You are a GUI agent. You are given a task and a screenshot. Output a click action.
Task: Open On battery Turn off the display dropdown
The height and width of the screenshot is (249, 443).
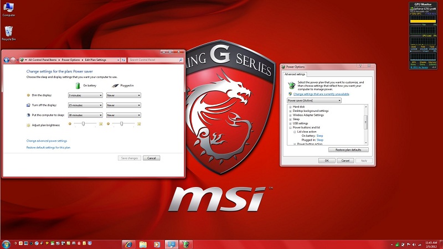coord(85,105)
